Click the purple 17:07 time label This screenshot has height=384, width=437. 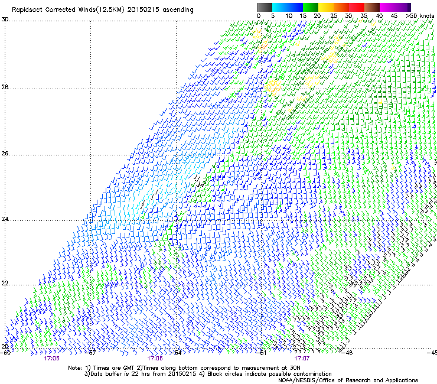(302, 359)
